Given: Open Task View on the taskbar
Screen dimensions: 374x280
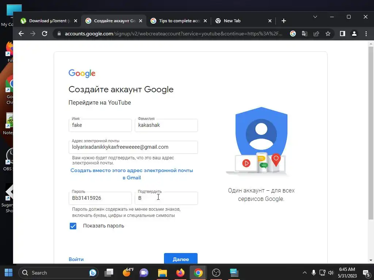Looking at the screenshot, I should [x=109, y=273].
